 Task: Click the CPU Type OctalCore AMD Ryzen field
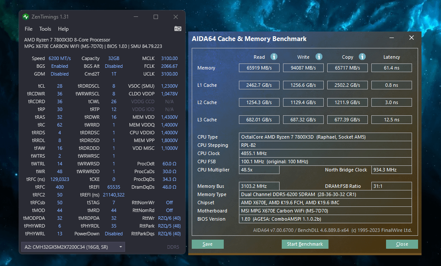pos(325,137)
